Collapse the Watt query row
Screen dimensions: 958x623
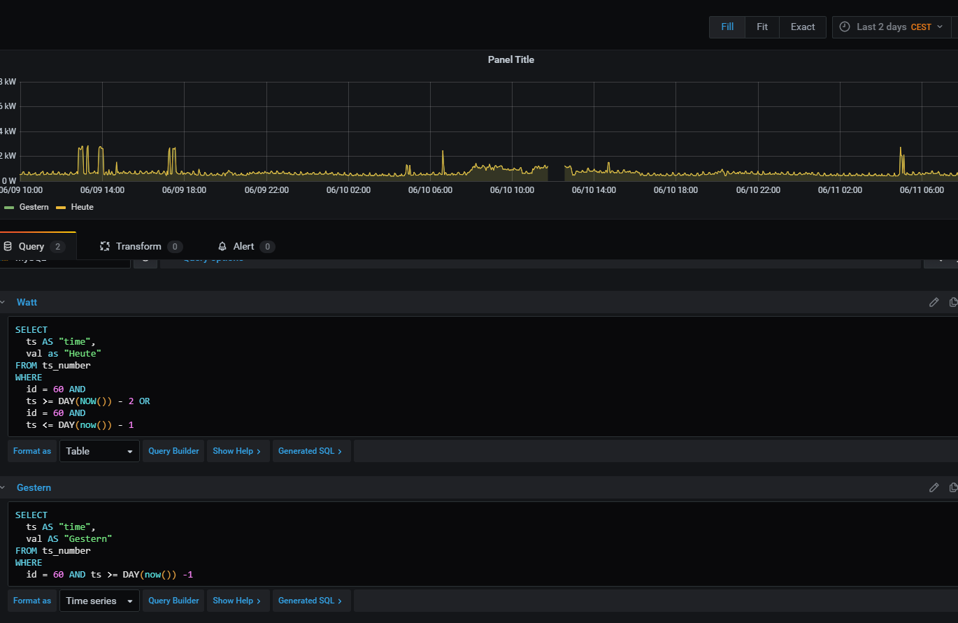pos(2,302)
